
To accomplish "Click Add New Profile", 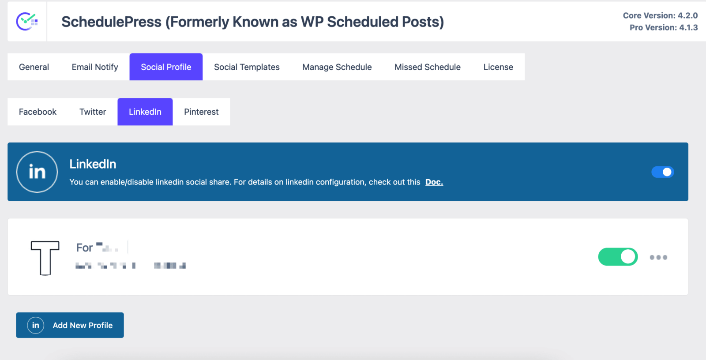I will coord(69,325).
